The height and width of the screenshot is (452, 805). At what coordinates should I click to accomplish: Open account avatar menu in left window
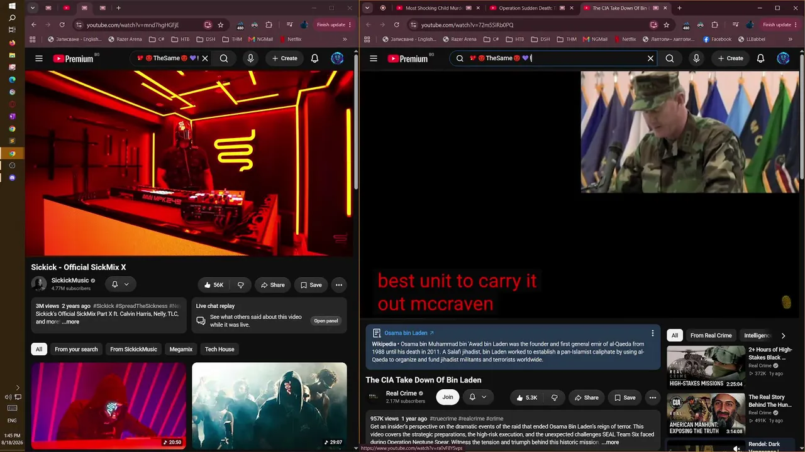click(x=338, y=58)
